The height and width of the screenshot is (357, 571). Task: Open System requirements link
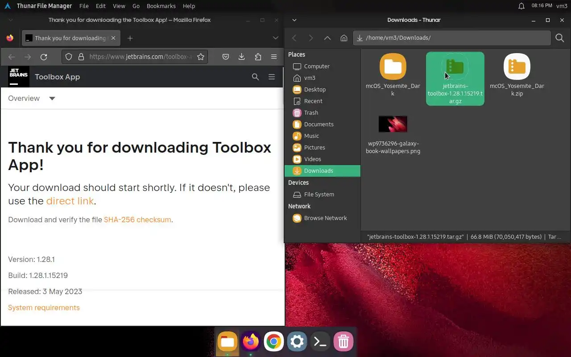click(x=44, y=307)
